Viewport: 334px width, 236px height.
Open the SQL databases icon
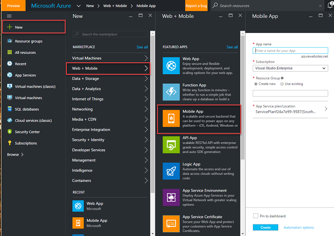(10, 109)
